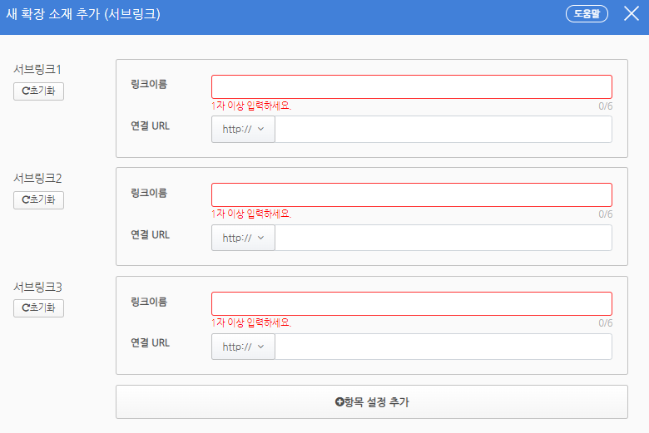Click the 링크이름 label in 서브링크2
This screenshot has width=649, height=433.
pyautogui.click(x=149, y=193)
